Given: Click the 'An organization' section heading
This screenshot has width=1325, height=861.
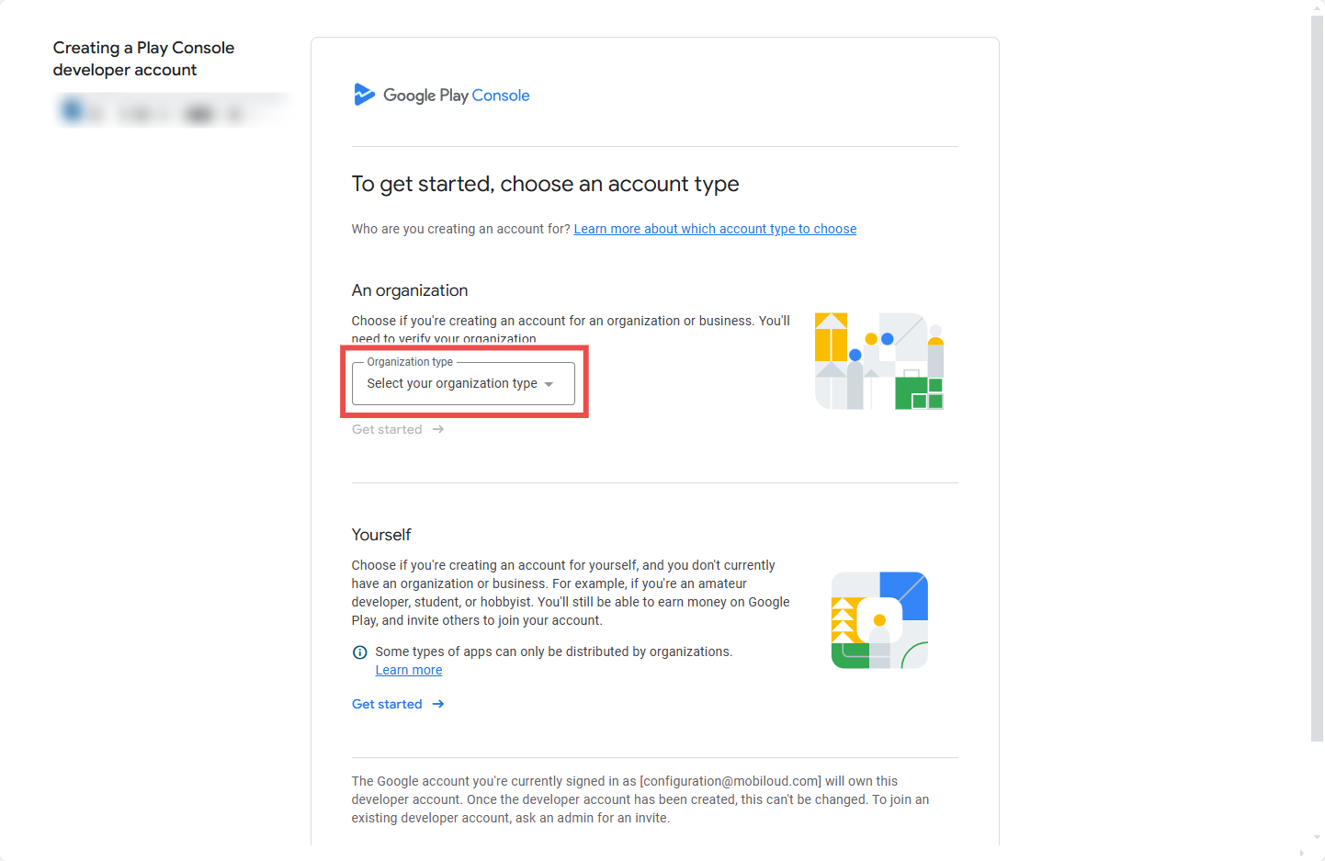Looking at the screenshot, I should (410, 290).
